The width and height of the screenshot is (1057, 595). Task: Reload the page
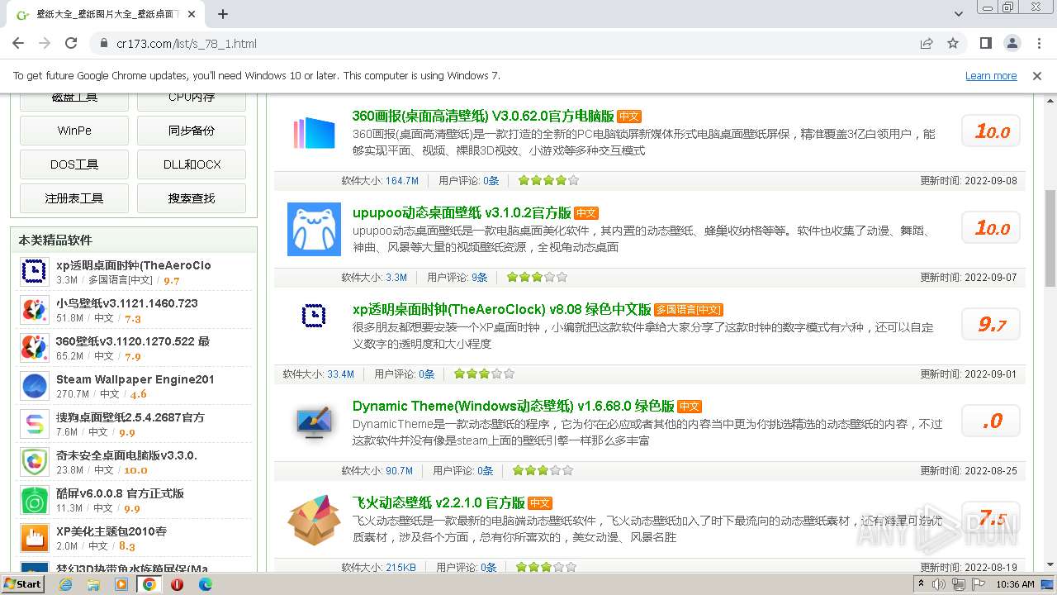coord(71,43)
